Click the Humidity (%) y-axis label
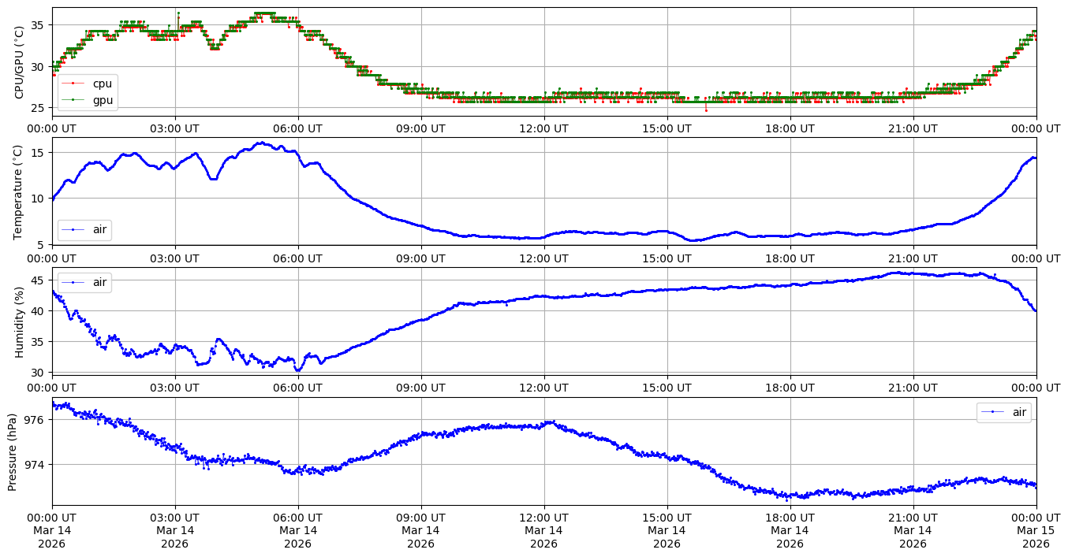Screen dimensions: 1068x557 click(20, 321)
